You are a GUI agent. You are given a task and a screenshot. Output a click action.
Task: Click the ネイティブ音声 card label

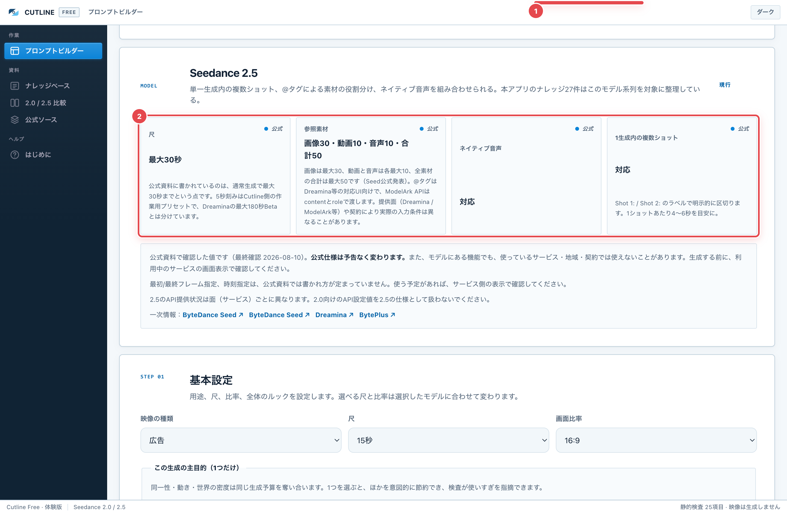pyautogui.click(x=480, y=148)
